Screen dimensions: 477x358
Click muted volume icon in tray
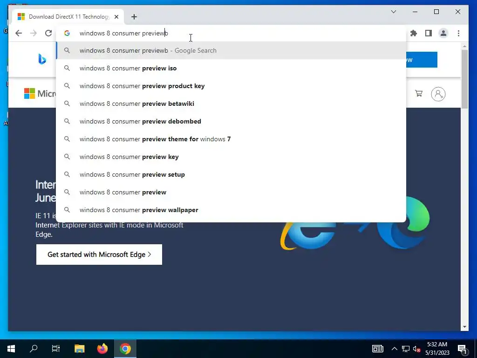pos(417,349)
